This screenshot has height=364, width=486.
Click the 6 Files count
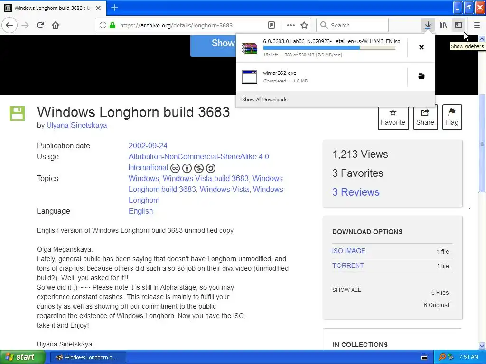tap(440, 293)
